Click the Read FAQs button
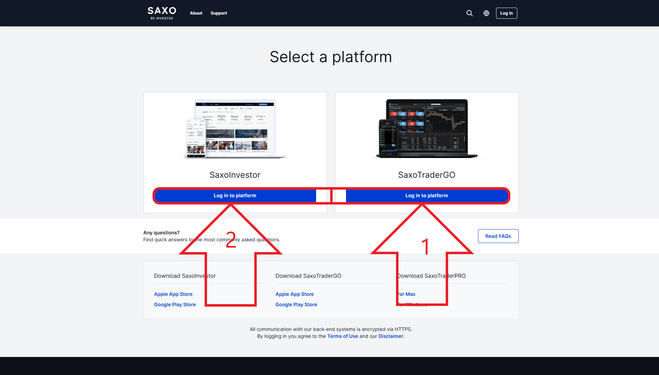This screenshot has width=659, height=375. click(498, 236)
